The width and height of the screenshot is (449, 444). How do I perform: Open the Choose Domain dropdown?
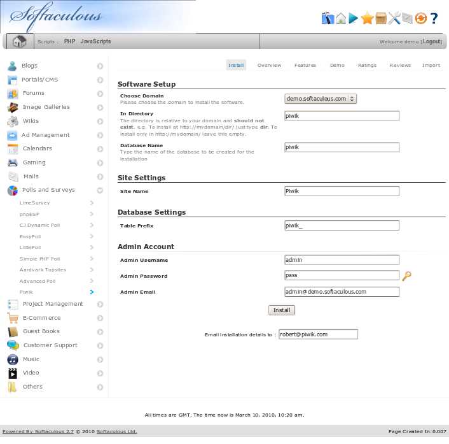tap(321, 99)
